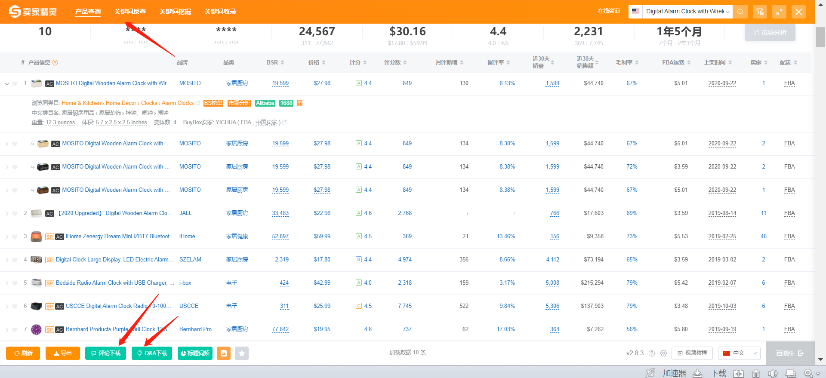The image size is (826, 378).
Task: Click the scrollbar down arrow
Action: [x=820, y=360]
